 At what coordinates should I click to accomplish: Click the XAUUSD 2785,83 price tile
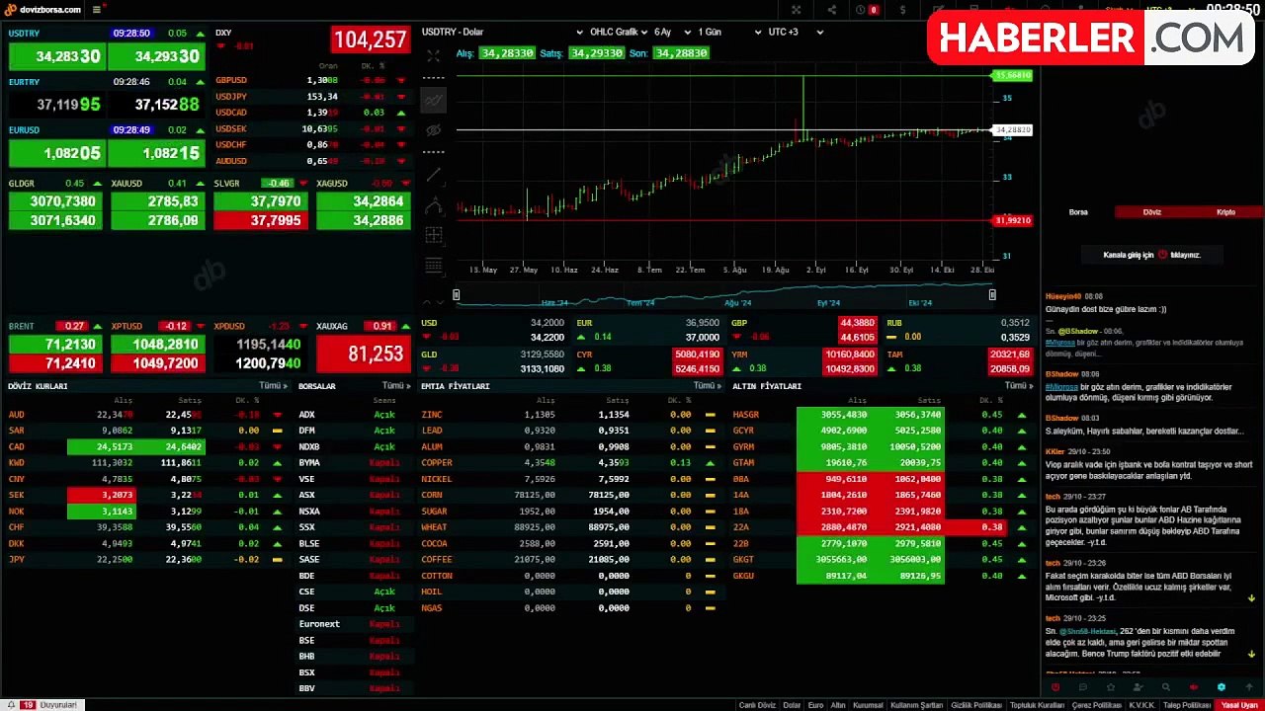pos(158,201)
